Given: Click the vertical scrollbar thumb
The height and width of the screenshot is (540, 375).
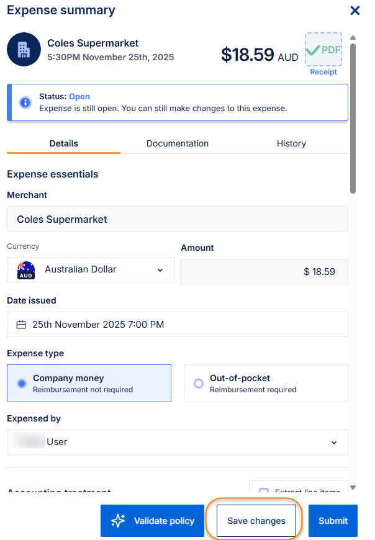Looking at the screenshot, I should [353, 118].
